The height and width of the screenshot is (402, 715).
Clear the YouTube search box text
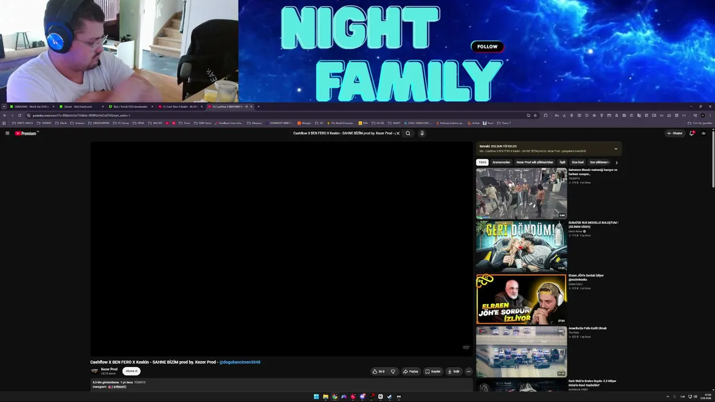click(398, 133)
